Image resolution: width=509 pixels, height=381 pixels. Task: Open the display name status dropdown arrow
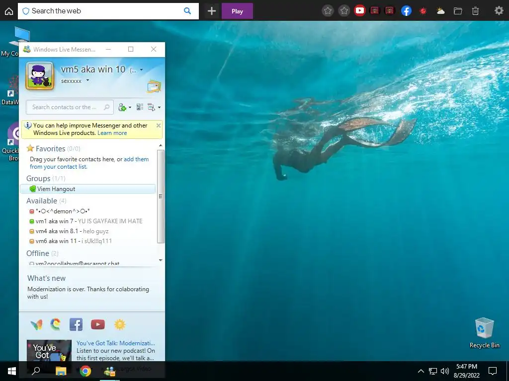(141, 69)
